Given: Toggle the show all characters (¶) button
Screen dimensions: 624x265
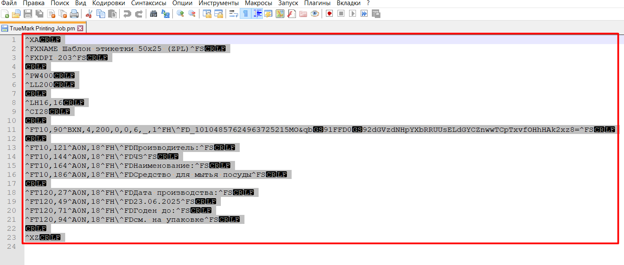Looking at the screenshot, I should pyautogui.click(x=245, y=14).
